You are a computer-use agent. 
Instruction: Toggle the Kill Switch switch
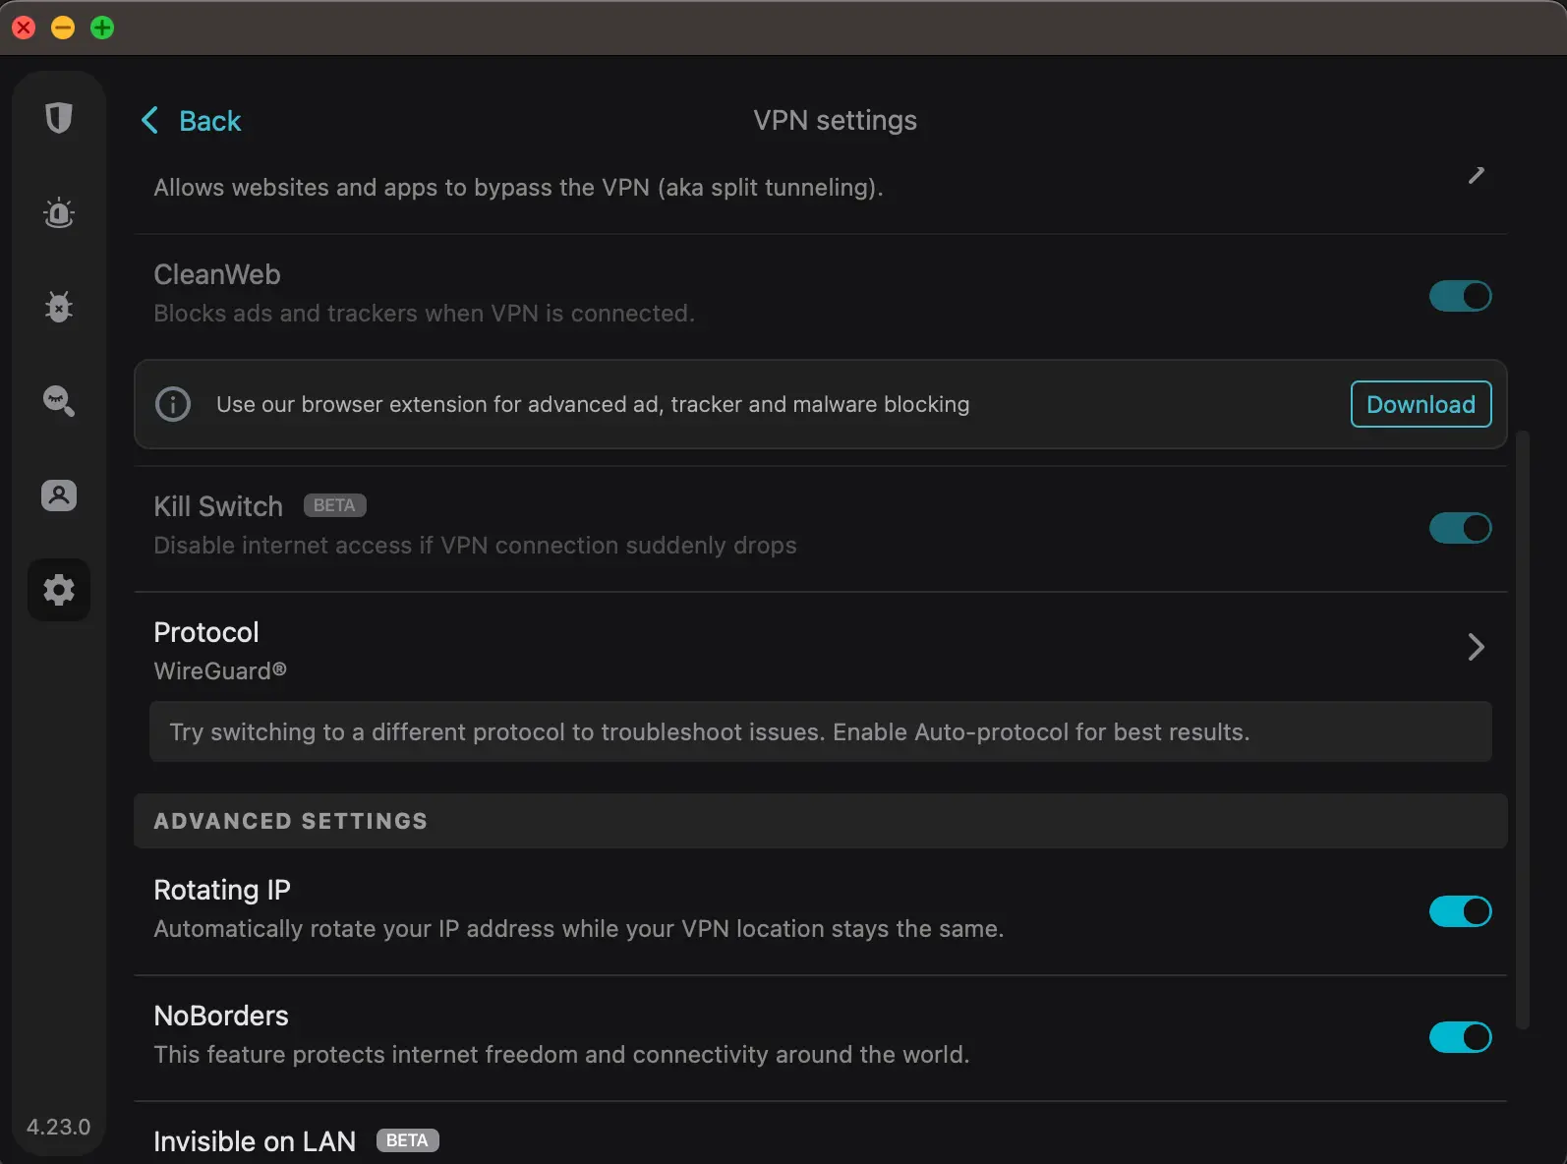[x=1460, y=528]
